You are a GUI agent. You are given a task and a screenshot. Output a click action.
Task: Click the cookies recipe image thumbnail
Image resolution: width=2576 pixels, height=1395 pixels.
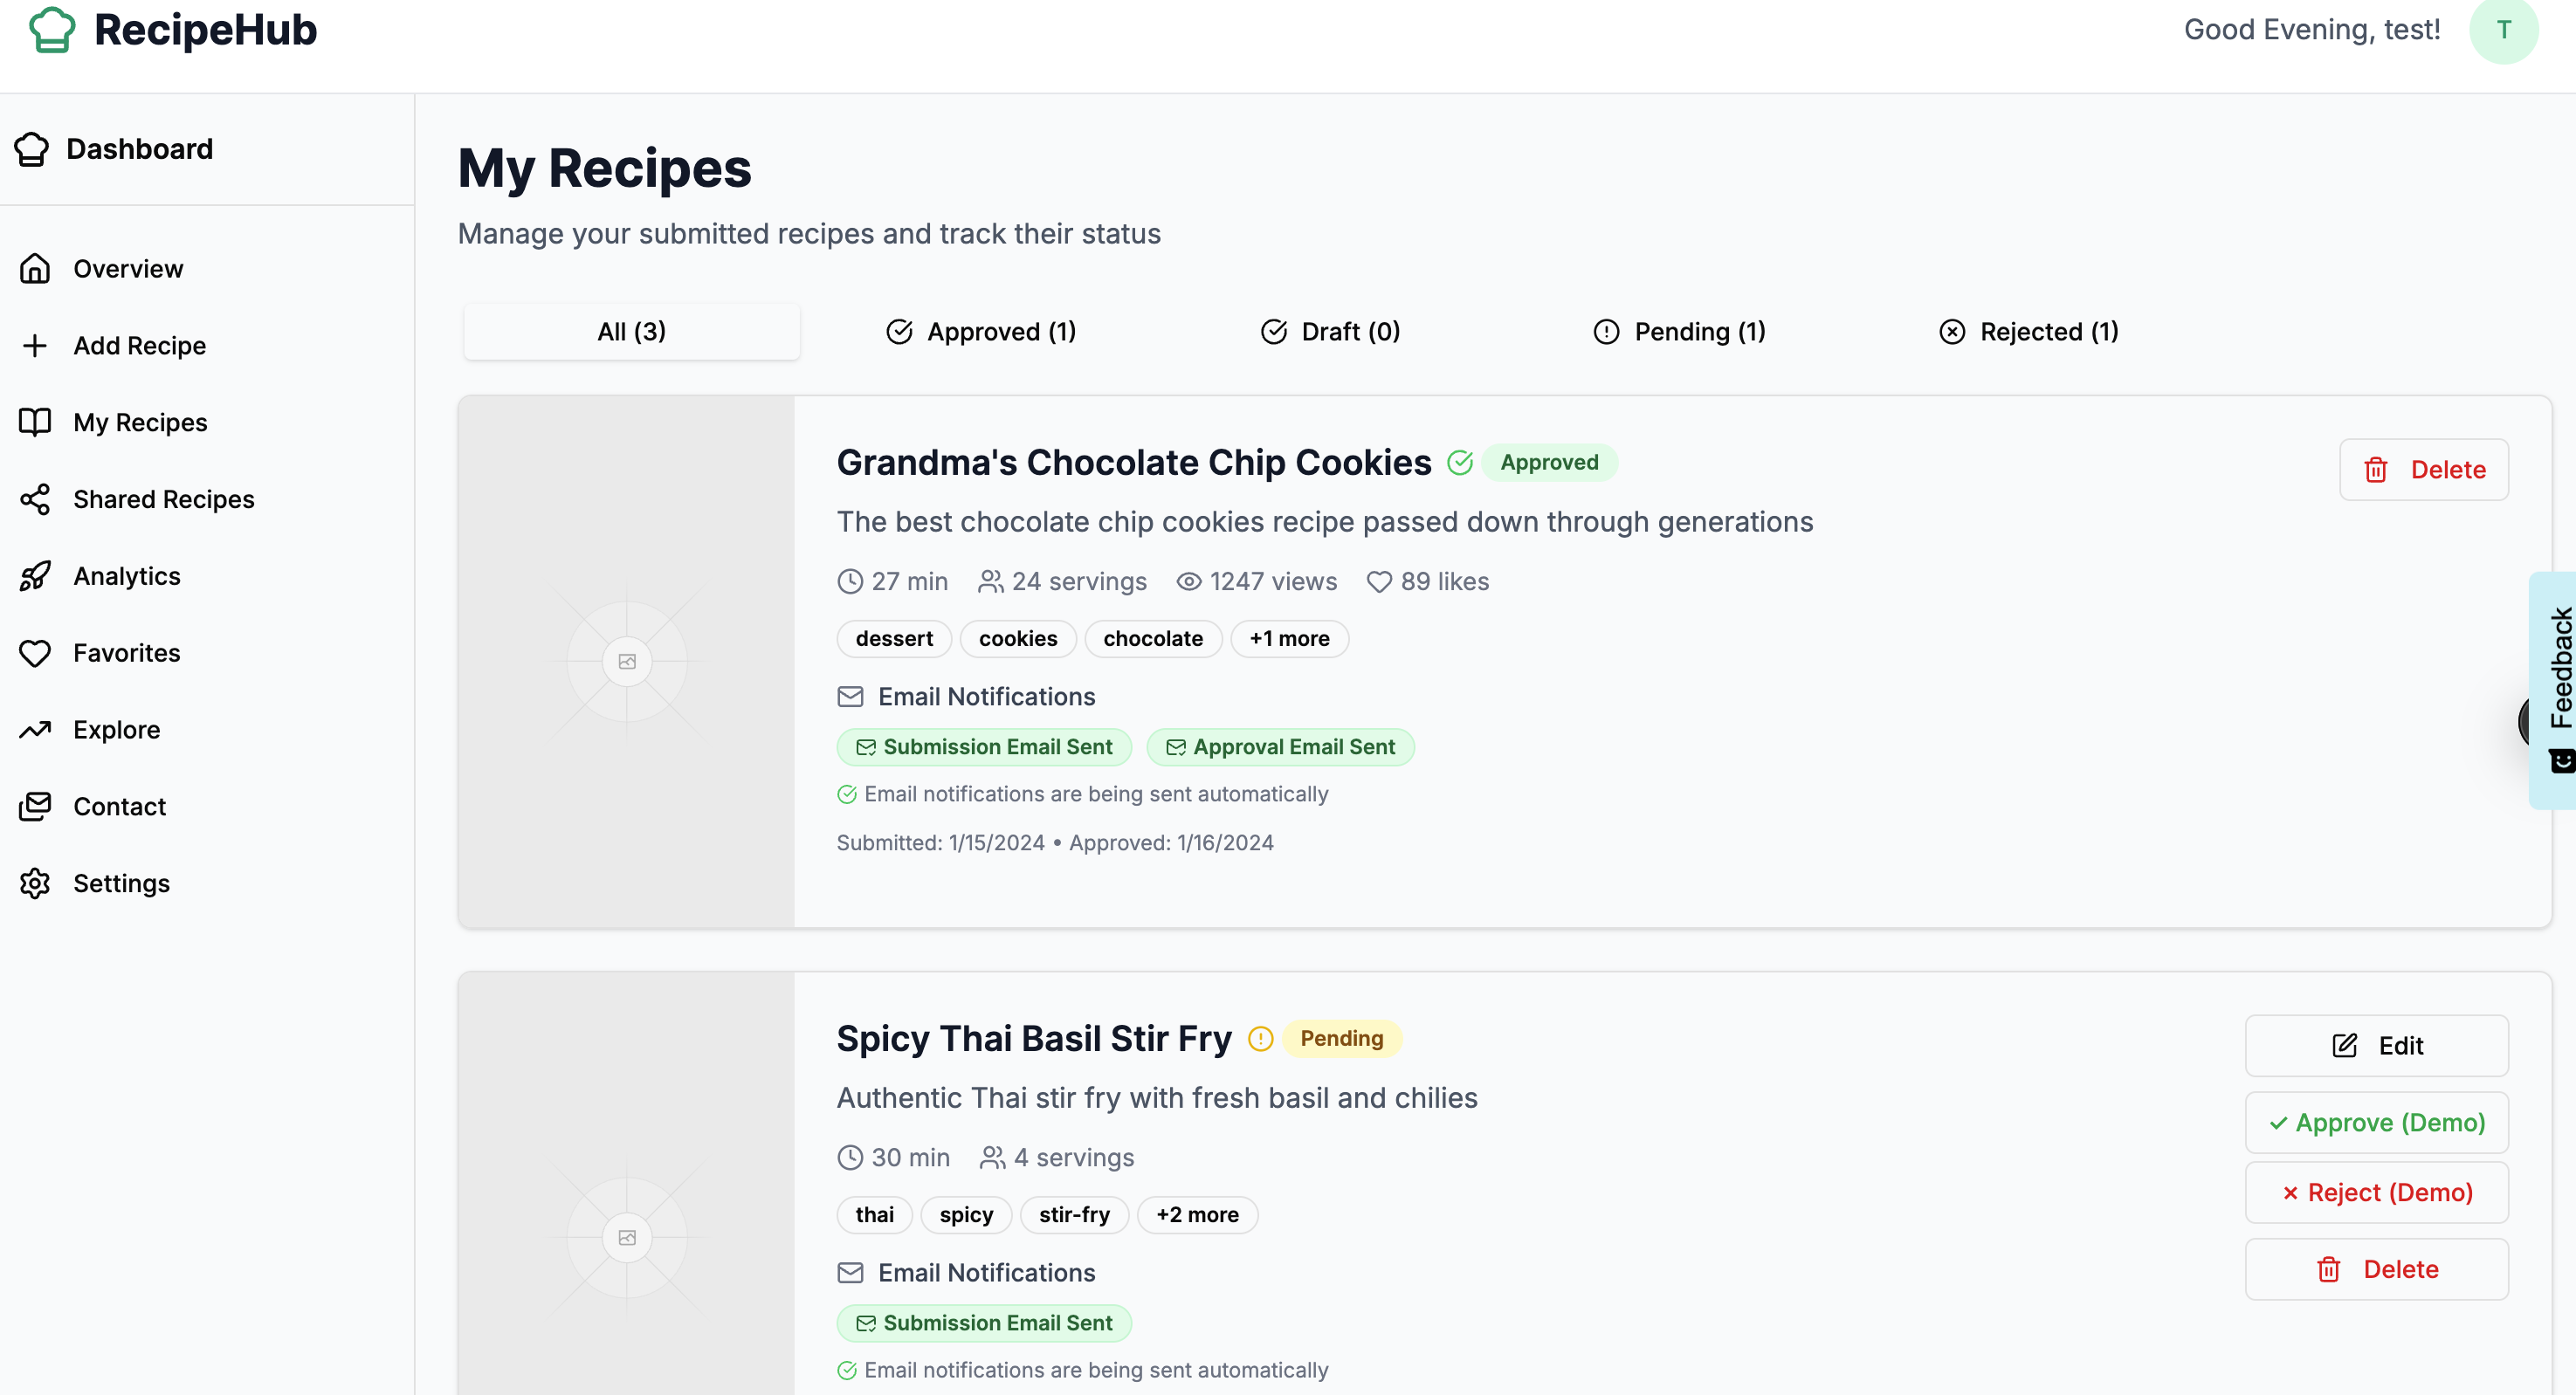click(626, 661)
